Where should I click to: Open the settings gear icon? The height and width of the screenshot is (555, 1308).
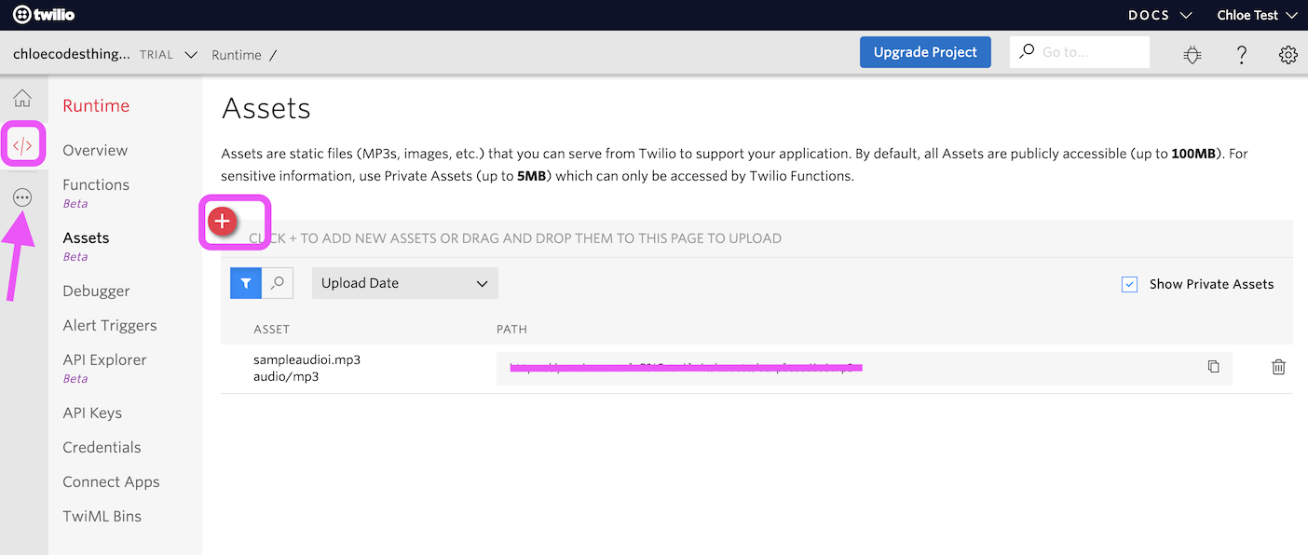[1288, 55]
